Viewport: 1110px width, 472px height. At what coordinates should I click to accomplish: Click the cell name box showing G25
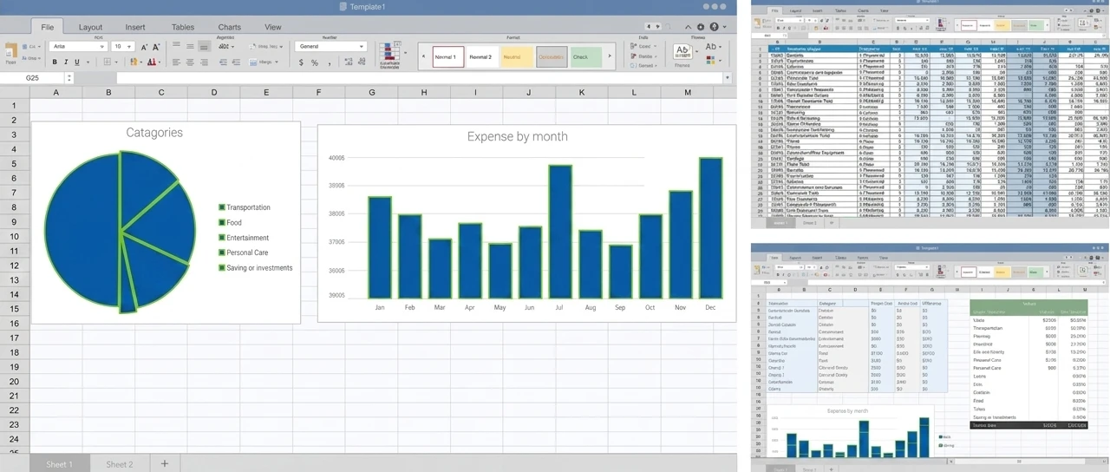pyautogui.click(x=35, y=78)
